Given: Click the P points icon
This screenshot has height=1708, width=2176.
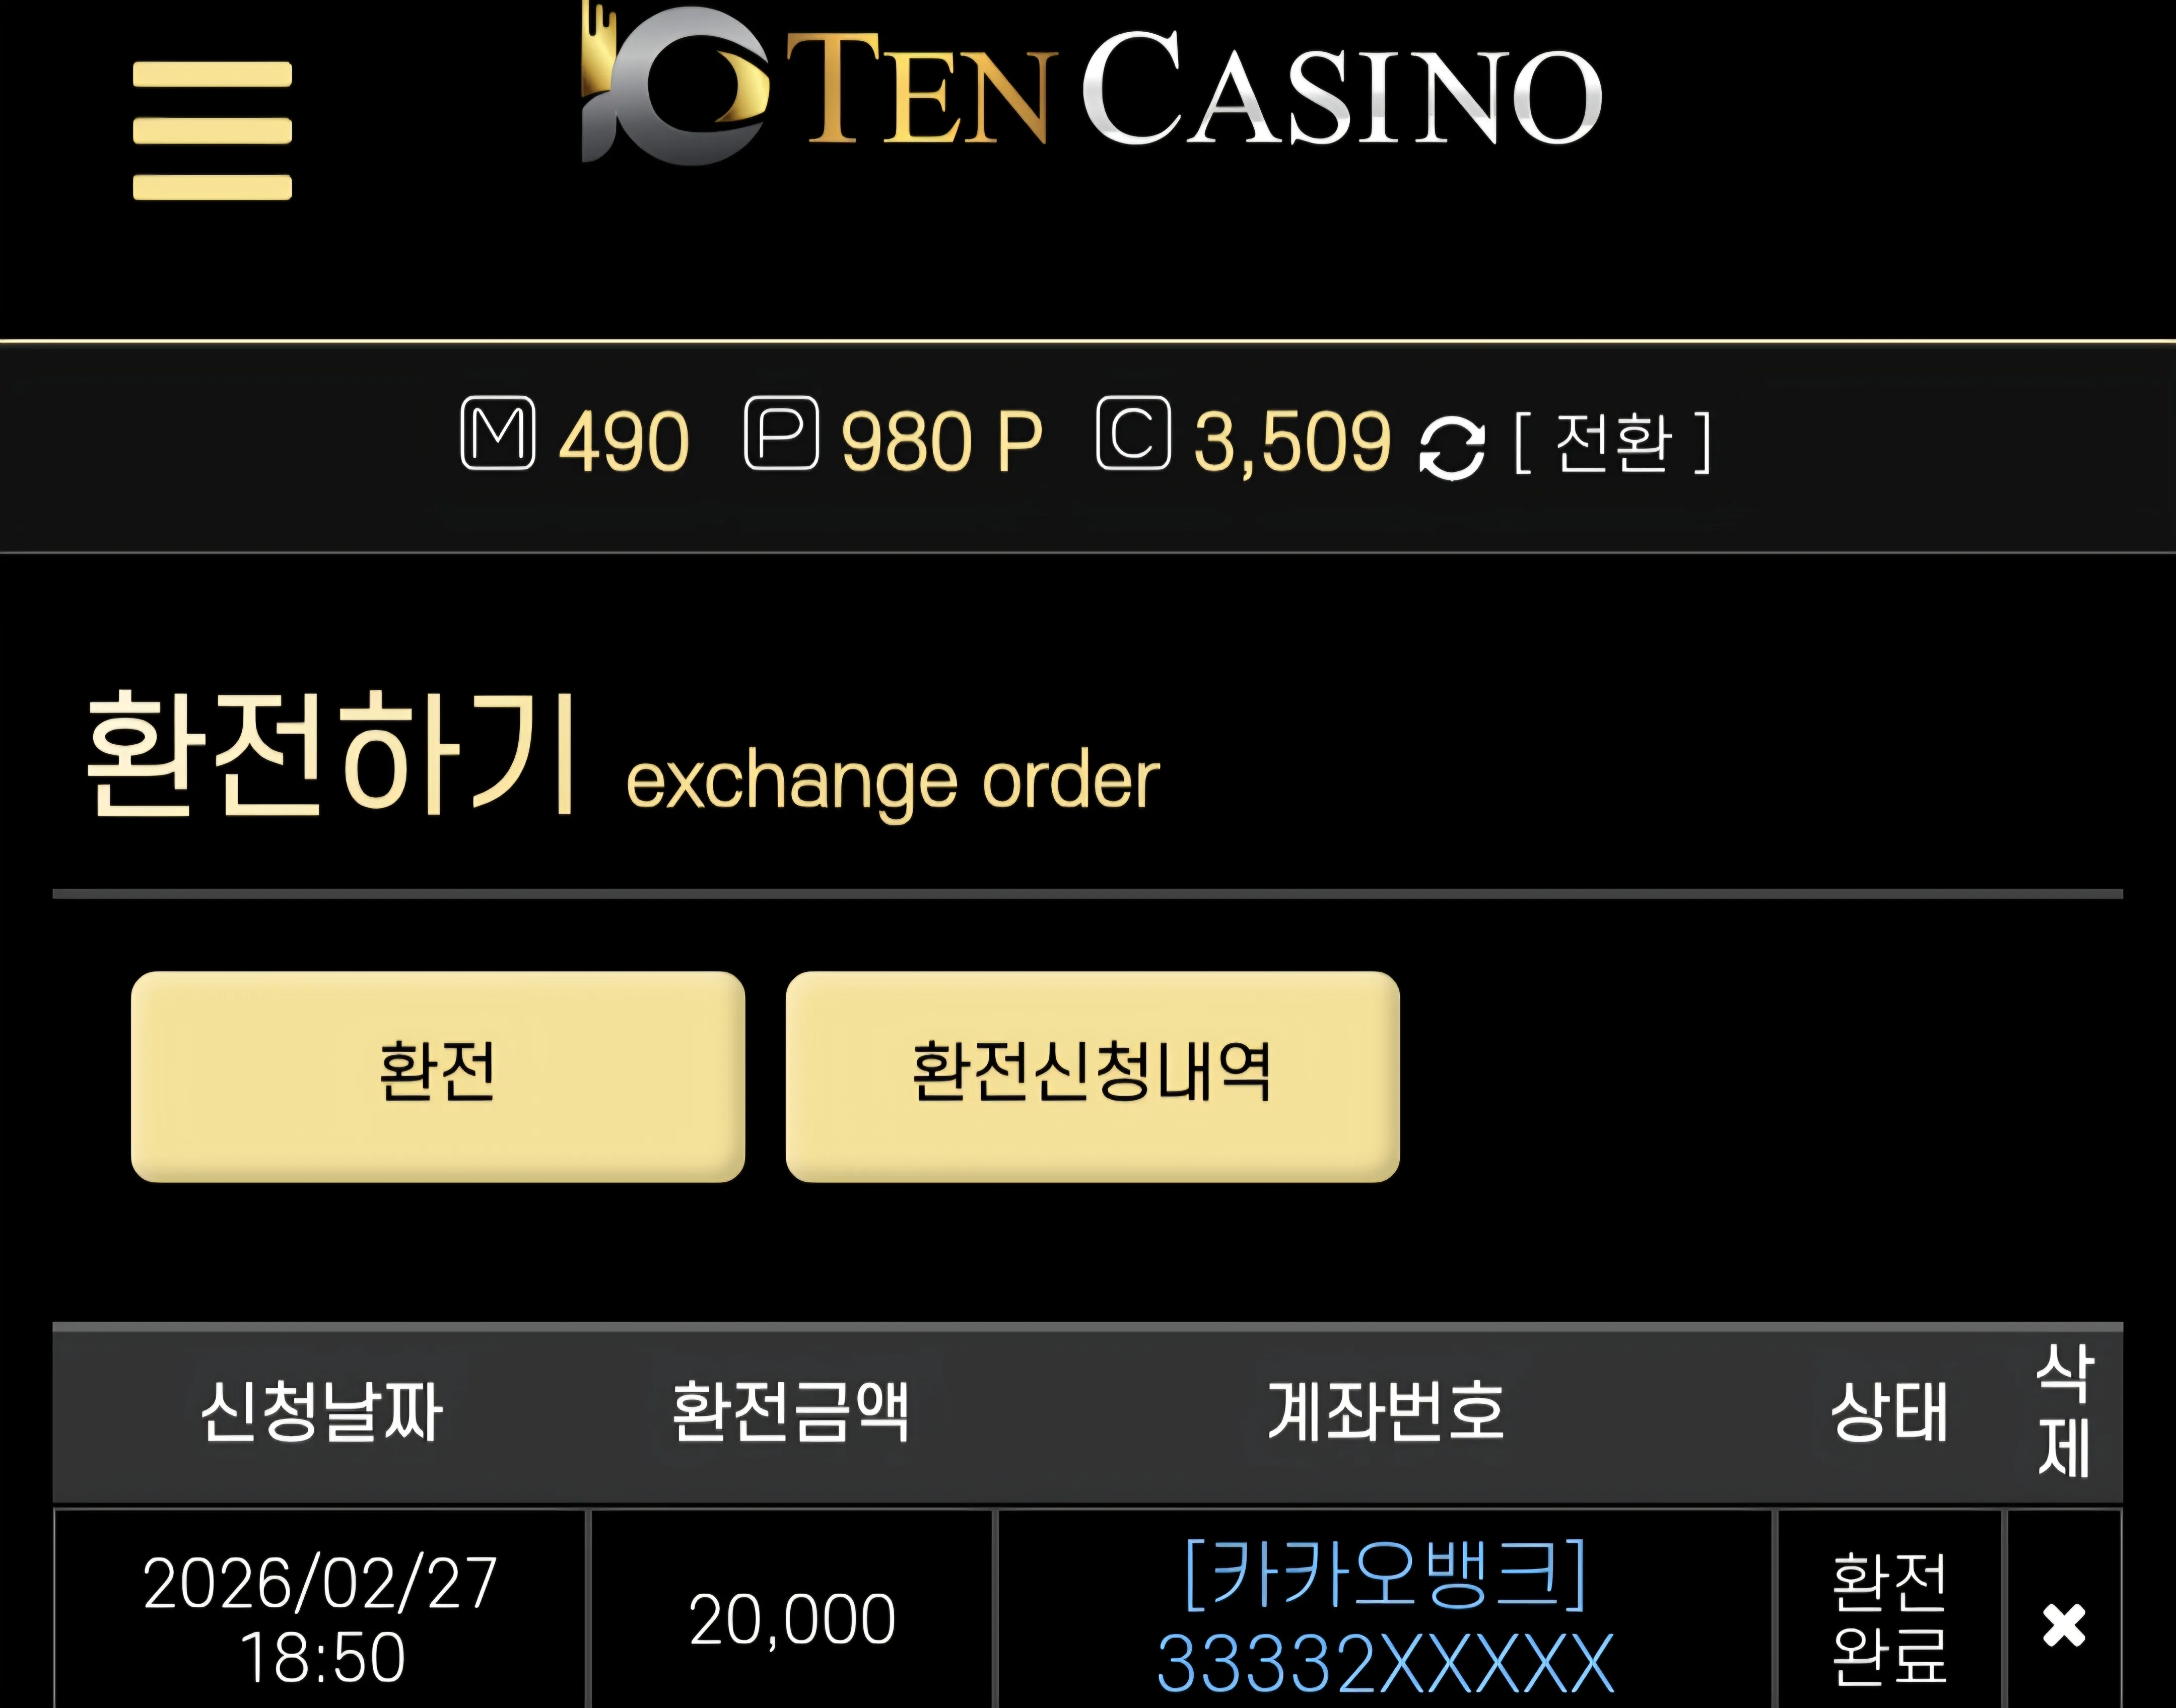Looking at the screenshot, I should [782, 433].
